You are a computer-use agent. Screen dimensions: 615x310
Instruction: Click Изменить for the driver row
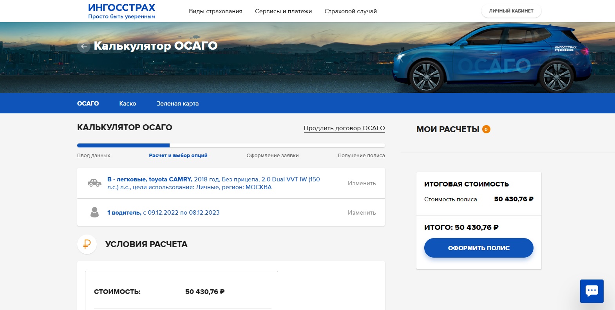[x=362, y=213]
